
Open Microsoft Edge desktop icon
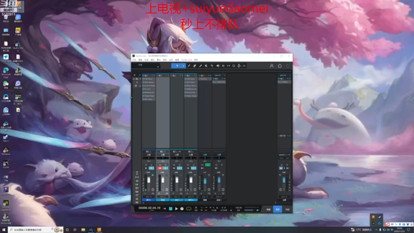pos(6,72)
